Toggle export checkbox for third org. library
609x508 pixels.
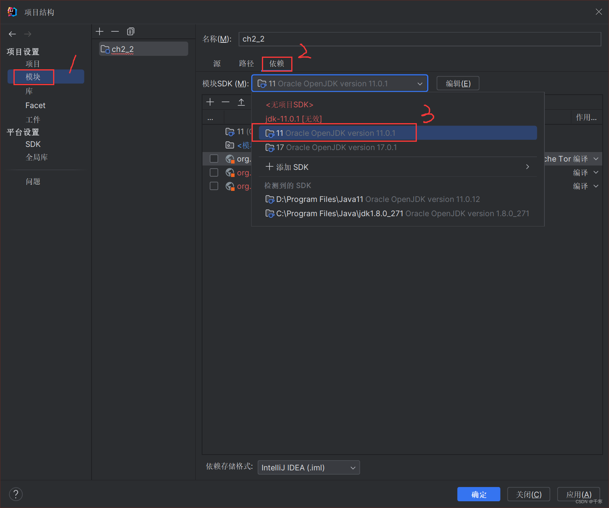point(214,186)
